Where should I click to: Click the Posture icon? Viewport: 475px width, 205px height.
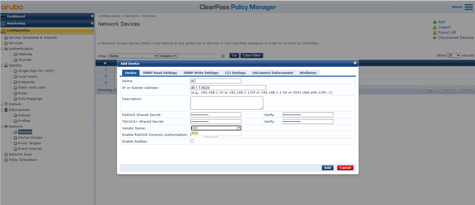pos(6,104)
